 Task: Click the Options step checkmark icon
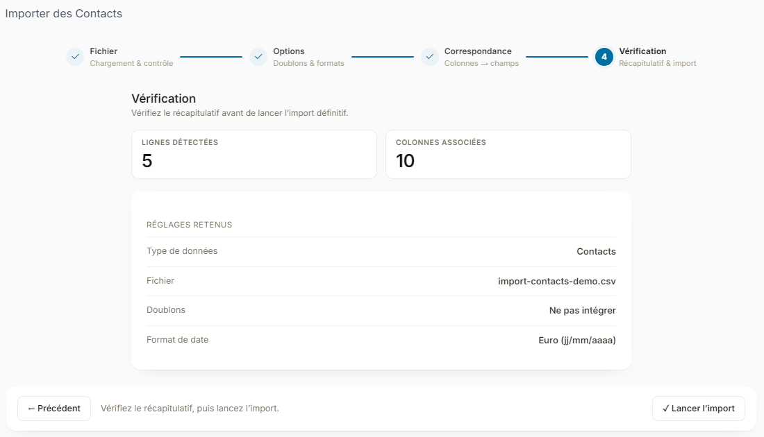258,57
